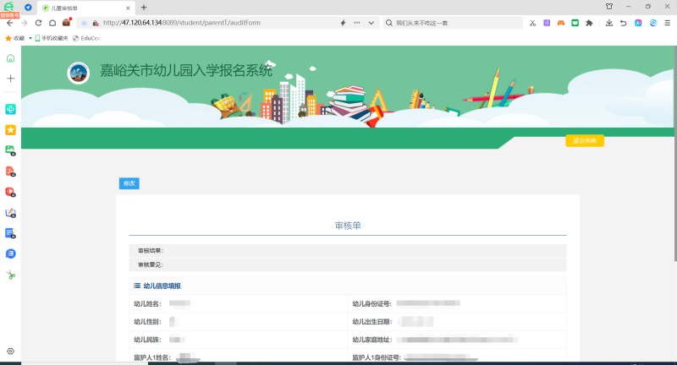This screenshot has height=365, width=677.
Task: Click the undo closed tab arrow icon
Action: point(624,23)
